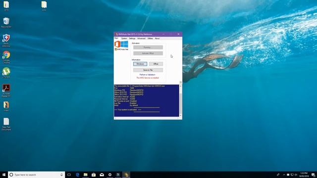Open Task View from the taskbar
This screenshot has width=317, height=178.
click(69, 175)
